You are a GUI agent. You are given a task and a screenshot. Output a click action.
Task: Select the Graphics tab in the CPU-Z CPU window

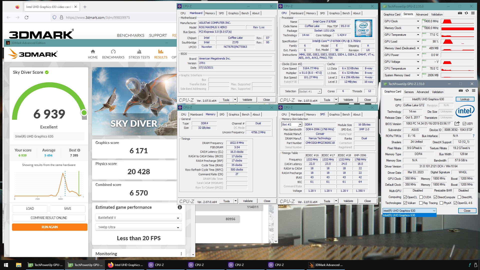[x=334, y=13]
